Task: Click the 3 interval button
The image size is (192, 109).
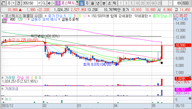Action: pos(126,3)
